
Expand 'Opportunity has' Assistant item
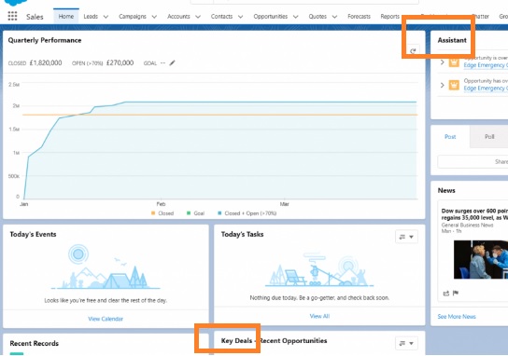443,86
